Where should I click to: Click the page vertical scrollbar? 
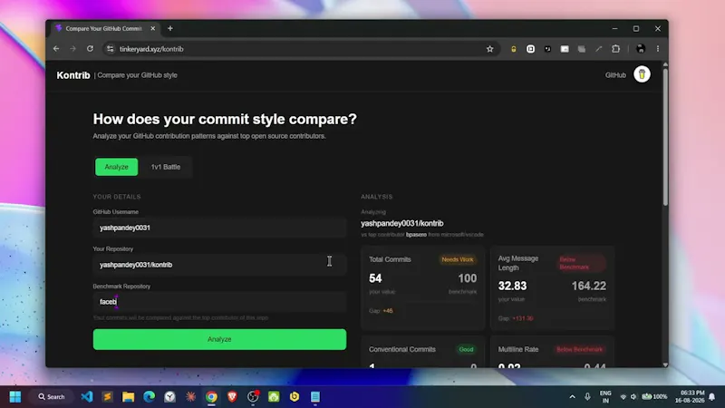tap(665, 137)
